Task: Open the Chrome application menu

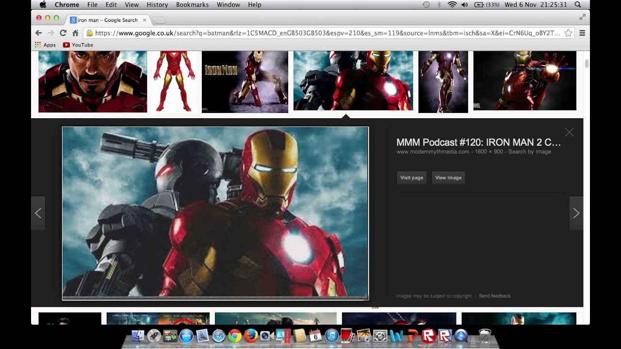Action: [67, 4]
